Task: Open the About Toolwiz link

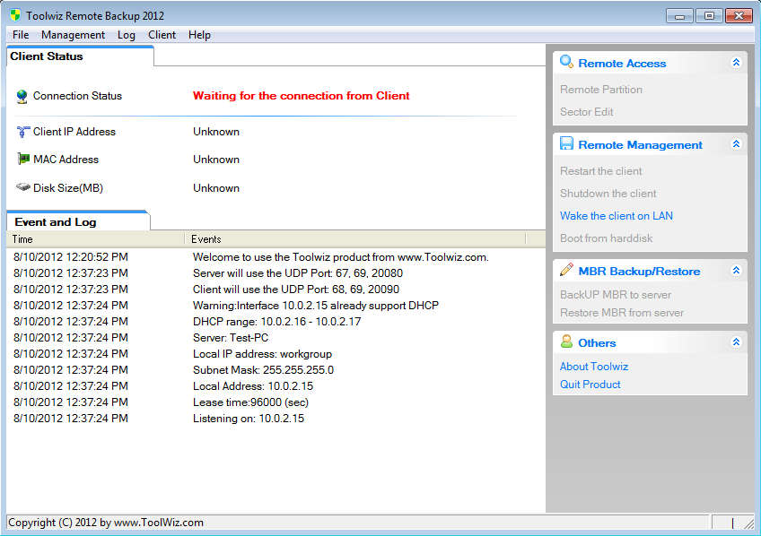Action: [593, 367]
